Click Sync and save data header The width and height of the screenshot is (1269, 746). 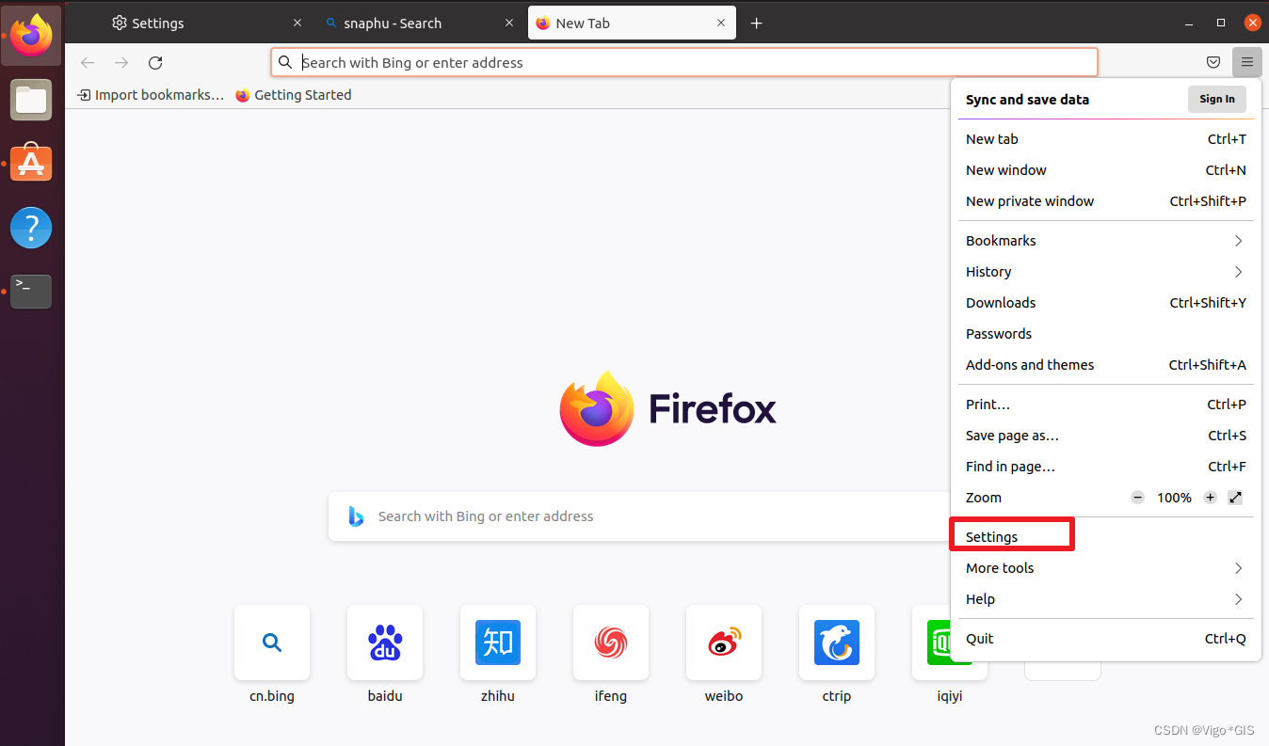[1027, 100]
